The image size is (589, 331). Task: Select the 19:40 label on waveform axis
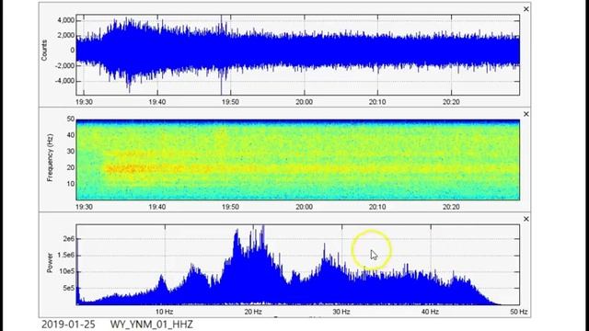pyautogui.click(x=157, y=102)
